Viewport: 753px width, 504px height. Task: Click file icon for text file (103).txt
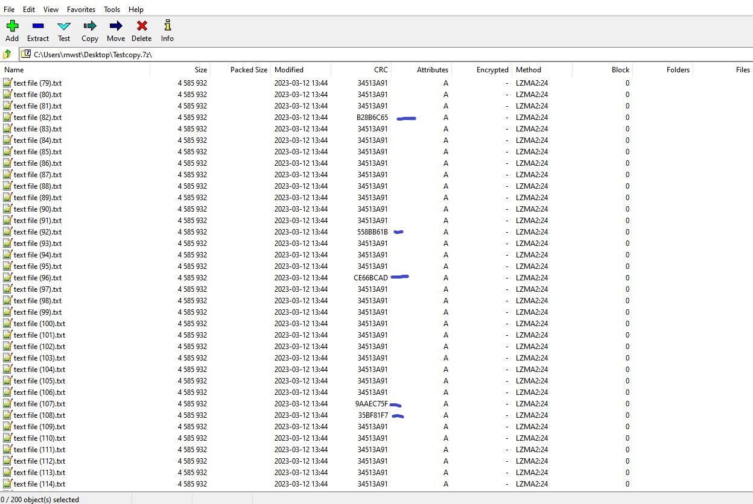tap(8, 358)
